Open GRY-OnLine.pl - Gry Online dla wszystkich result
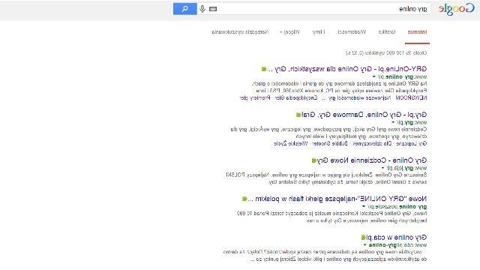The width and height of the screenshot is (480, 270). tap(347, 69)
